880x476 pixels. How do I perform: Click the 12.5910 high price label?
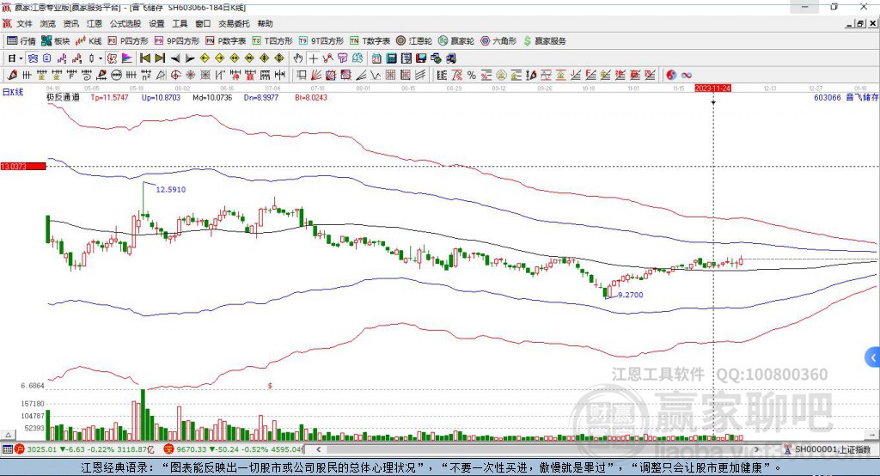pos(171,190)
